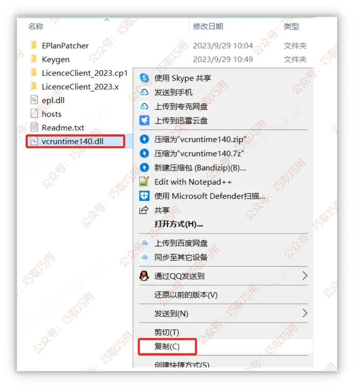Select the EPlanPatcher folder
The width and height of the screenshot is (354, 388).
point(65,46)
